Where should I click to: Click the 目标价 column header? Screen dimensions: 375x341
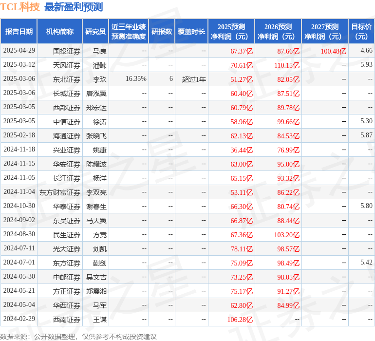361,31
